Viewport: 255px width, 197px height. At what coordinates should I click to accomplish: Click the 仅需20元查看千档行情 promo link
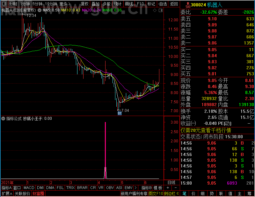206,130
